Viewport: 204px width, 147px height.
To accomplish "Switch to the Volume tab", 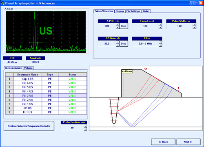I will (28, 68).
